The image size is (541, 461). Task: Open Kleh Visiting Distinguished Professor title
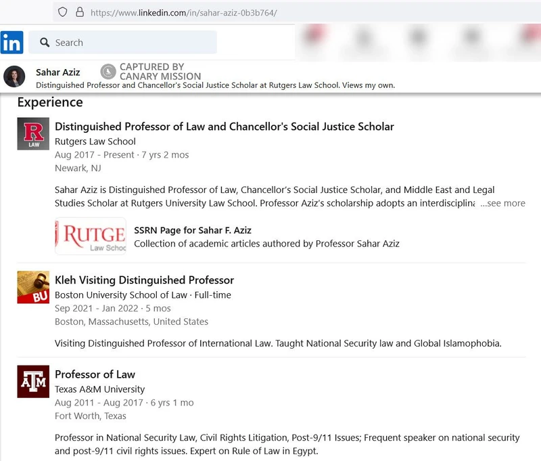pyautogui.click(x=144, y=280)
